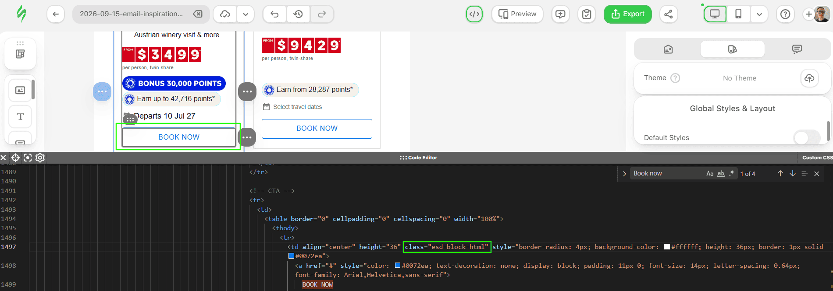The width and height of the screenshot is (833, 291).
Task: Switch to the styles tab in side panel
Action: pyautogui.click(x=732, y=49)
